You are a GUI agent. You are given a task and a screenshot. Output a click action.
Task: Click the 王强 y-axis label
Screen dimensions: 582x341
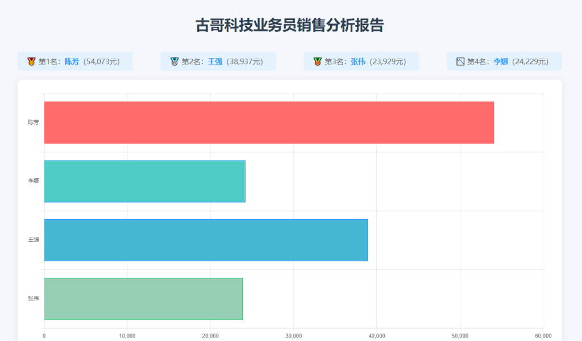pos(34,240)
